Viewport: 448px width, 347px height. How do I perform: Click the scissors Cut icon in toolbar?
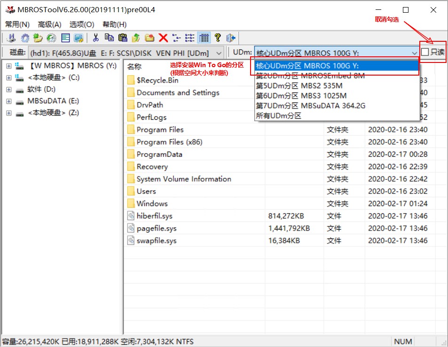pyautogui.click(x=96, y=38)
